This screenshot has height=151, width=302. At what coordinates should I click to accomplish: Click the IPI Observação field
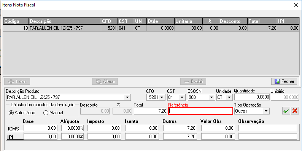click(268, 137)
